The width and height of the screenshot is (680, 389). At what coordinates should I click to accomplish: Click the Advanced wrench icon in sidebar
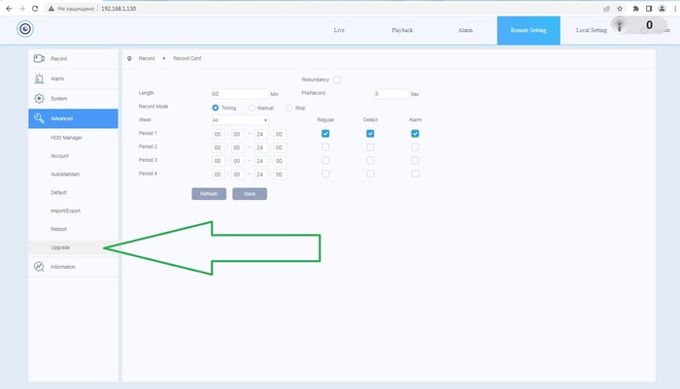(39, 119)
